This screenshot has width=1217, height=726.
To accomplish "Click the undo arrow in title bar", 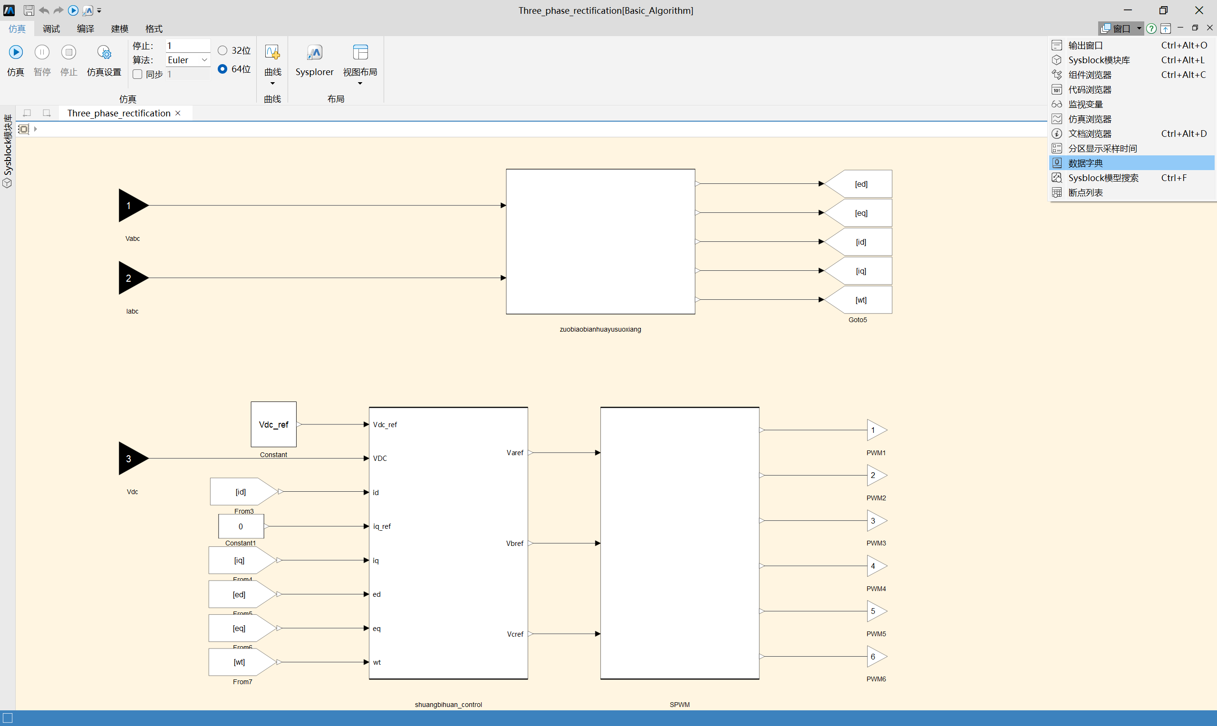I will pyautogui.click(x=44, y=10).
